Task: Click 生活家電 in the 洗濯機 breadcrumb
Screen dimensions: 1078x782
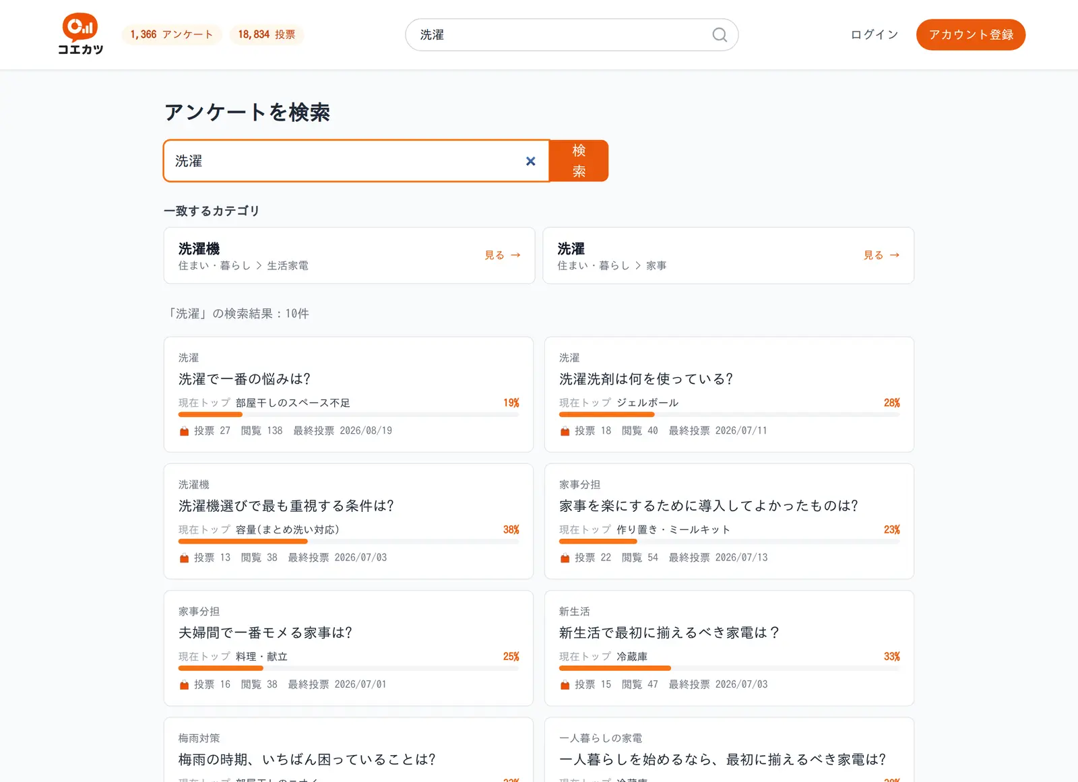Action: (x=288, y=266)
